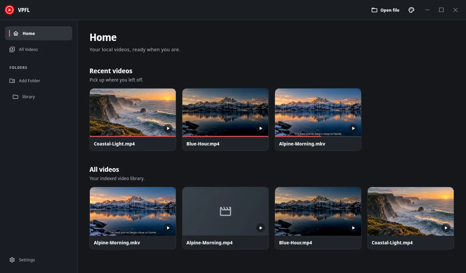Click the Alpine-Morning.mkv title under Recent videos

click(302, 144)
